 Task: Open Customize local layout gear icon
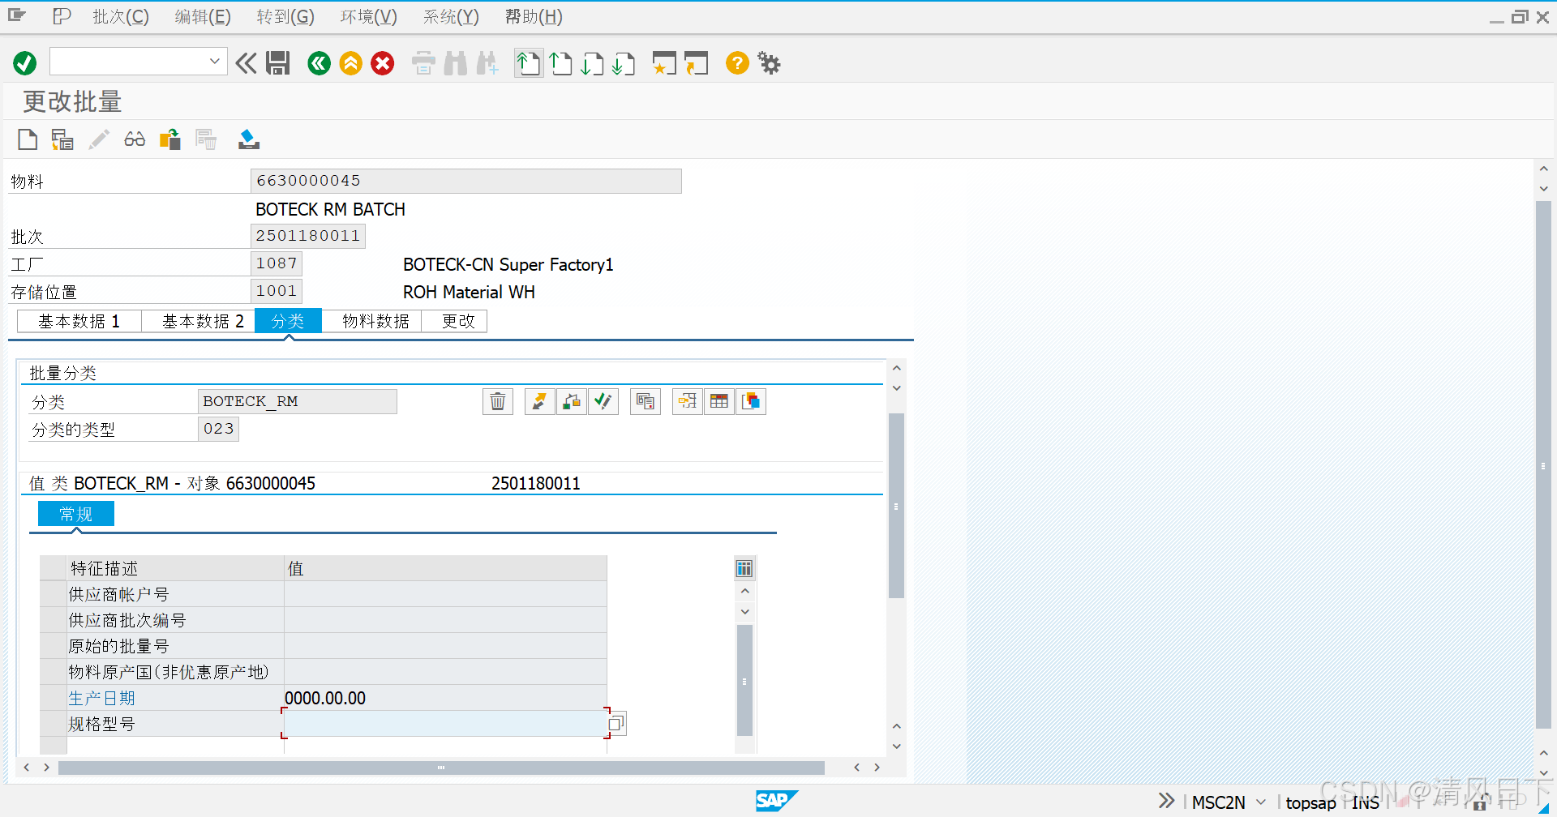[769, 62]
